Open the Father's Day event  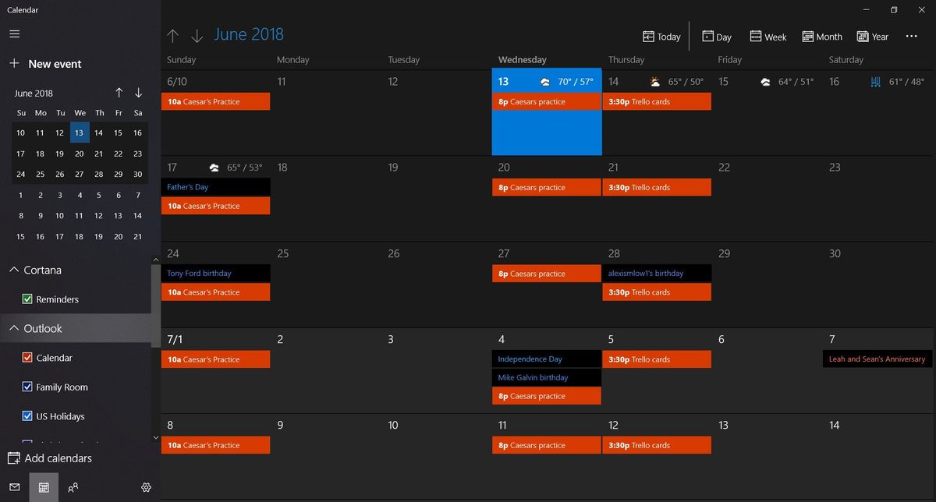pos(215,187)
